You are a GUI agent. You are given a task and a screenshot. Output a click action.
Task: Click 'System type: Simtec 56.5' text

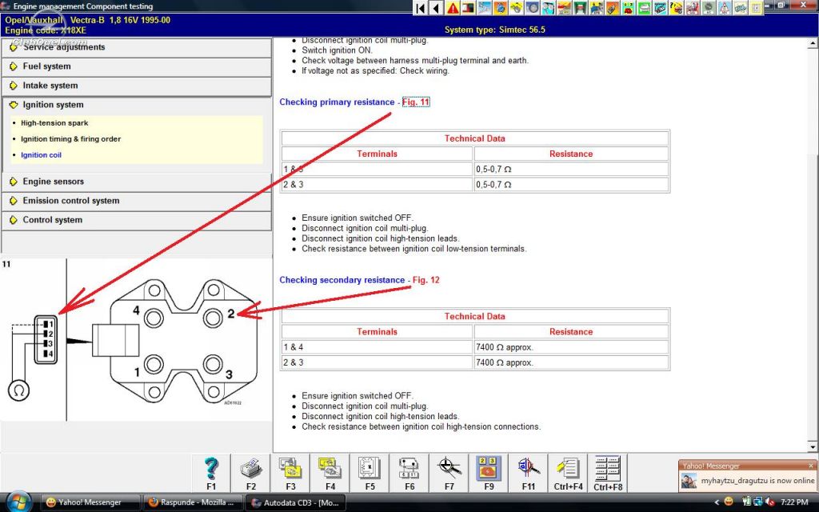coord(494,30)
